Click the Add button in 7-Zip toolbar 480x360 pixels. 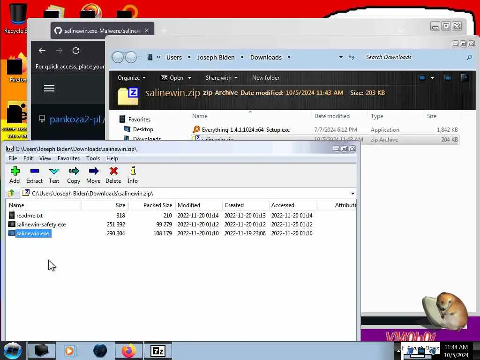pos(15,175)
